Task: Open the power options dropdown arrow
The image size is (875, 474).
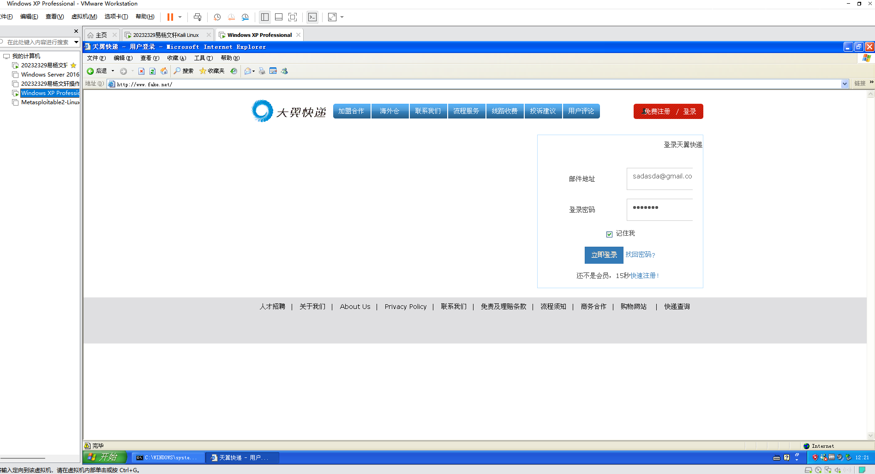Action: click(x=180, y=17)
